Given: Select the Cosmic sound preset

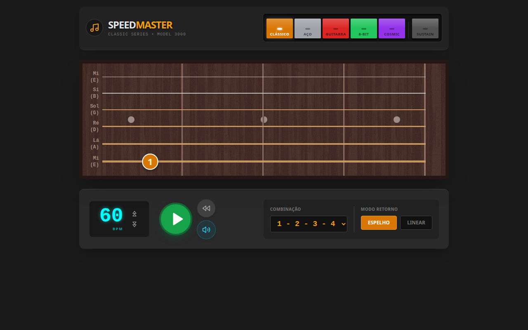Looking at the screenshot, I should pyautogui.click(x=392, y=28).
